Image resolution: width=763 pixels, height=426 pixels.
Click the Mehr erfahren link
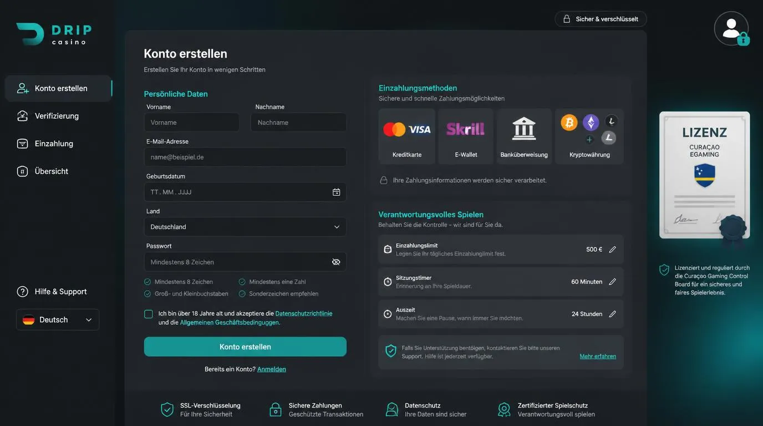(x=598, y=356)
